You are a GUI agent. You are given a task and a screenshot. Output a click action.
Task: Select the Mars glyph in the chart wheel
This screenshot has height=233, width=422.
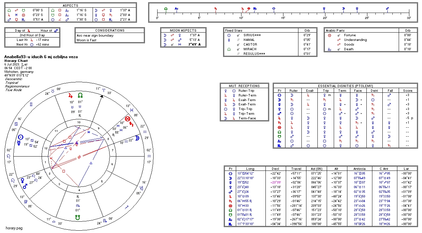(x=25, y=186)
